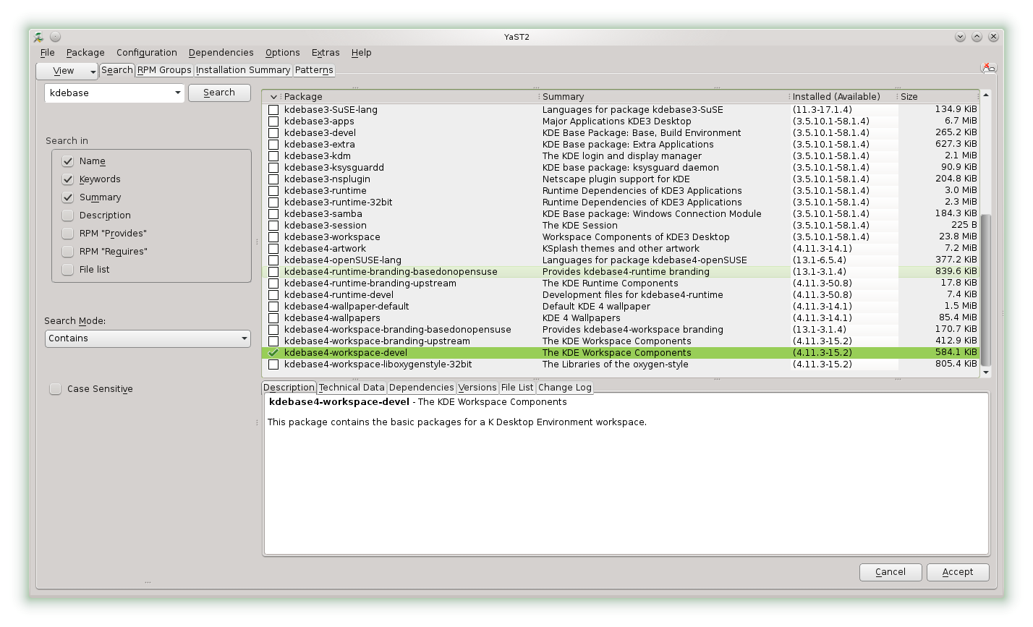This screenshot has width=1033, height=627.
Task: Toggle status icon for kdebase4-runtime-branding-basedonopensuse
Action: tap(273, 272)
